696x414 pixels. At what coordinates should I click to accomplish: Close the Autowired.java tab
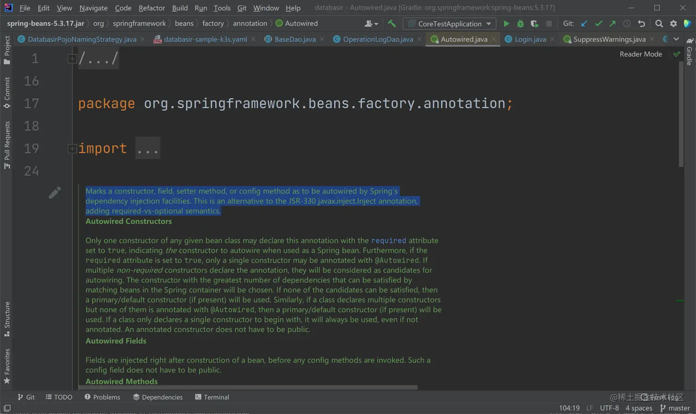[x=493, y=39]
